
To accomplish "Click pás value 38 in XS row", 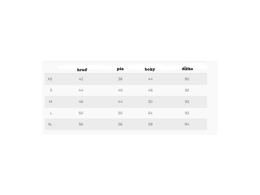I will pos(120,79).
